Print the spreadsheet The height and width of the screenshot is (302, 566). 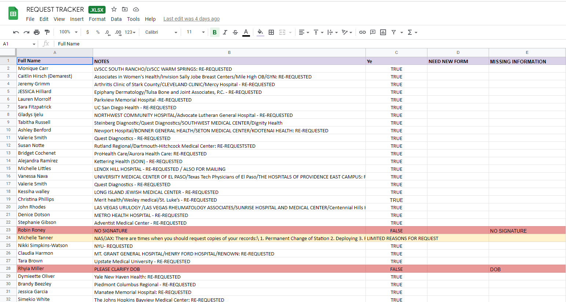coord(37,32)
